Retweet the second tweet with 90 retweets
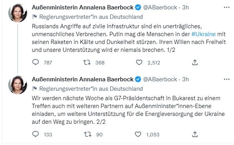The image size is (234, 145). point(88,134)
